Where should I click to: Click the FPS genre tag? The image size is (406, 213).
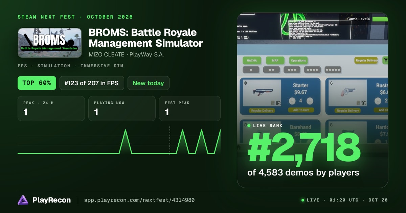(x=22, y=66)
